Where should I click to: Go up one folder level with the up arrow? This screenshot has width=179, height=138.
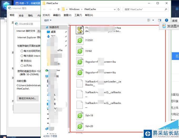pyautogui.click(x=59, y=9)
